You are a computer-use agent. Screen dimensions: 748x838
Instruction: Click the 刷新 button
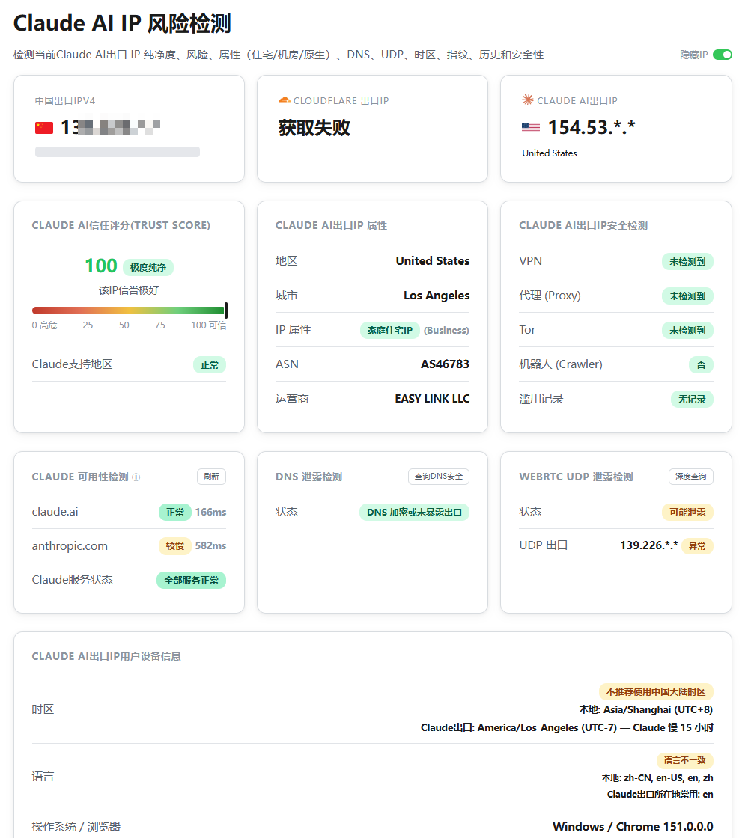point(211,476)
